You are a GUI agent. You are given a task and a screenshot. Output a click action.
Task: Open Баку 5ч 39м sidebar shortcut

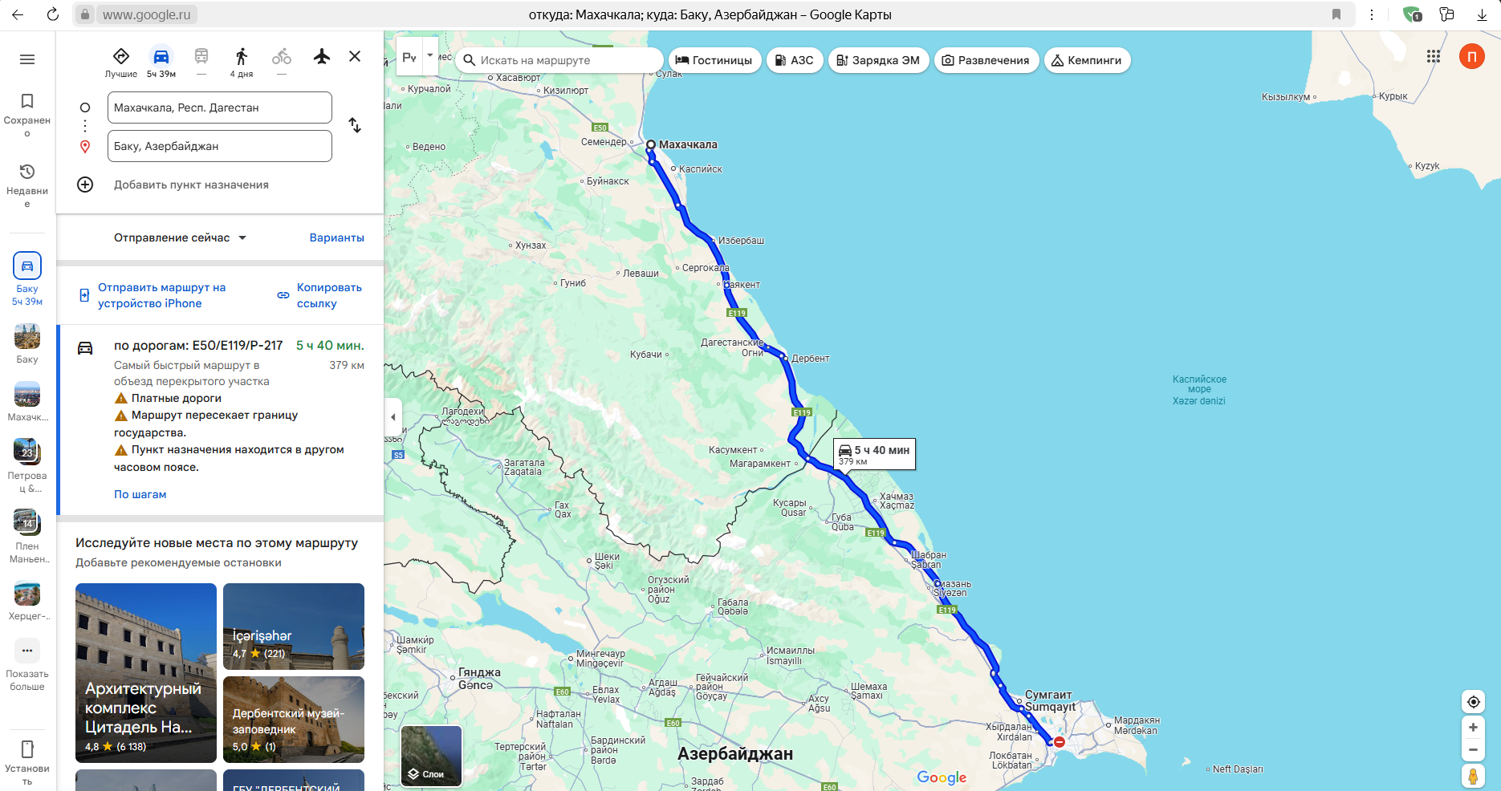pyautogui.click(x=27, y=279)
